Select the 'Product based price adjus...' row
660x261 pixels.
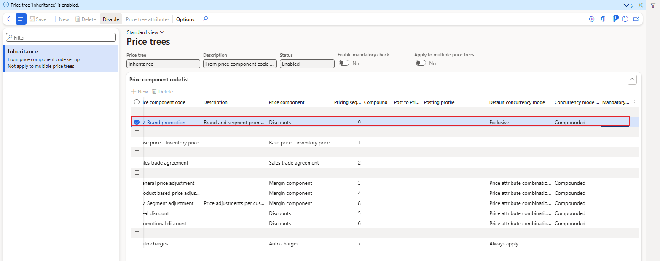point(384,193)
